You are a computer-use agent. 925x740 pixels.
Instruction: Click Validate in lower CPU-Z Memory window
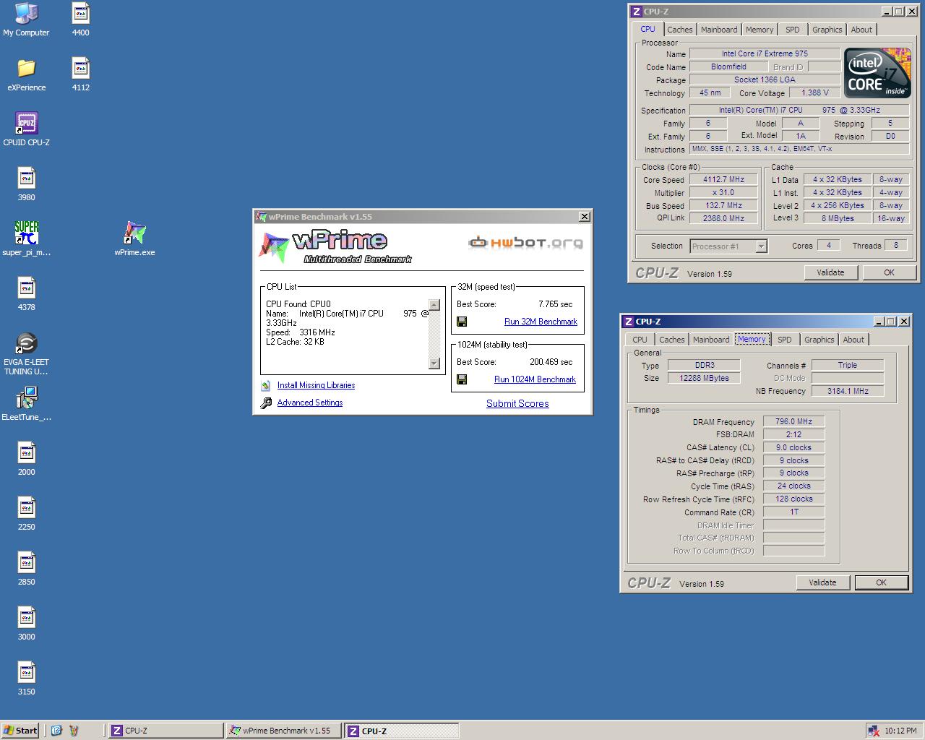tap(822, 582)
